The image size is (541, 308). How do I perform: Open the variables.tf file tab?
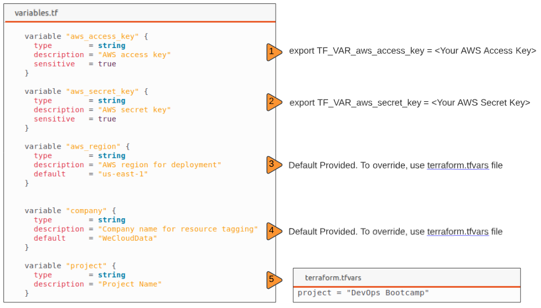(x=36, y=12)
